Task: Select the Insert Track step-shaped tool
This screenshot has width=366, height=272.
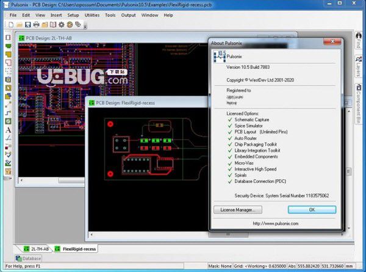Action: [8, 113]
